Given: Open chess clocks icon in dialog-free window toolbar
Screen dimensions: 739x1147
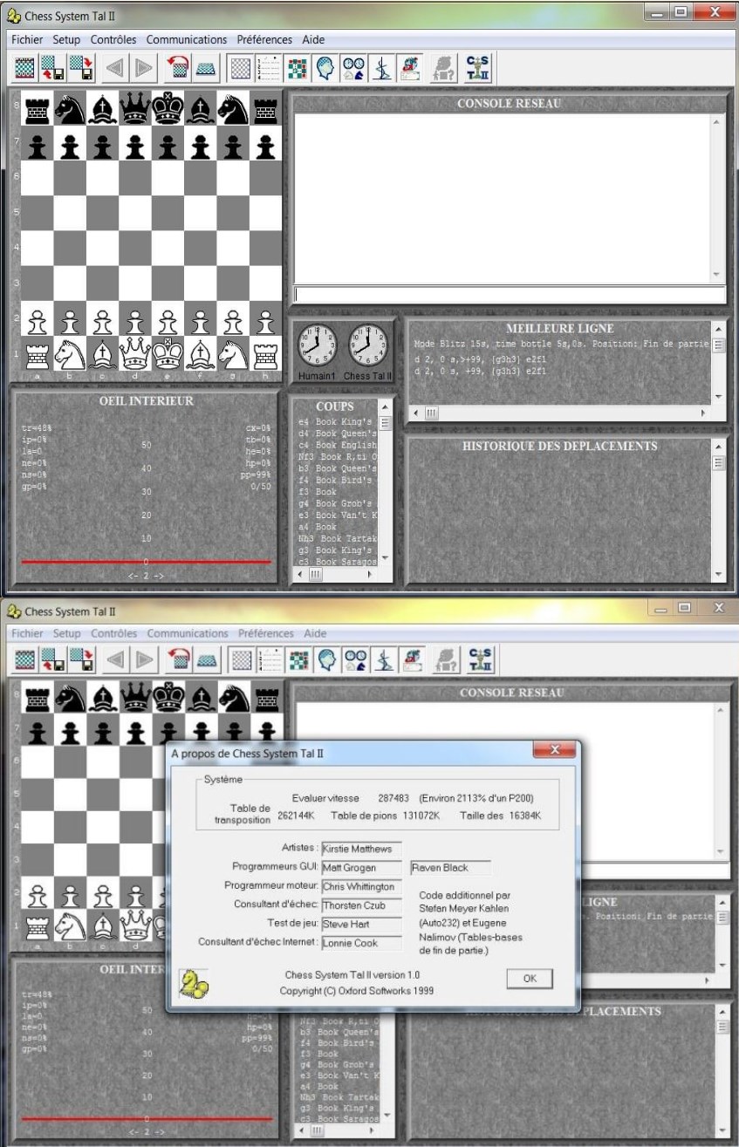Looking at the screenshot, I should (x=352, y=68).
